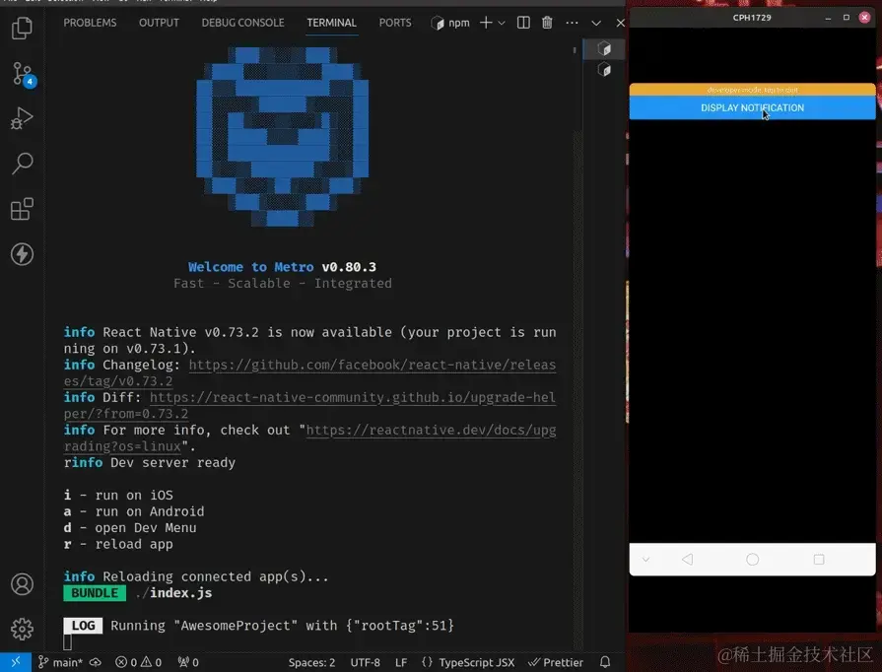Switch to the Debug Console tab
Viewport: 882px width, 672px height.
point(242,23)
